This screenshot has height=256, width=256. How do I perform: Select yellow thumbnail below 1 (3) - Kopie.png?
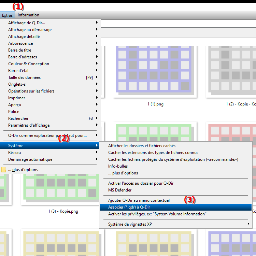[62, 242]
